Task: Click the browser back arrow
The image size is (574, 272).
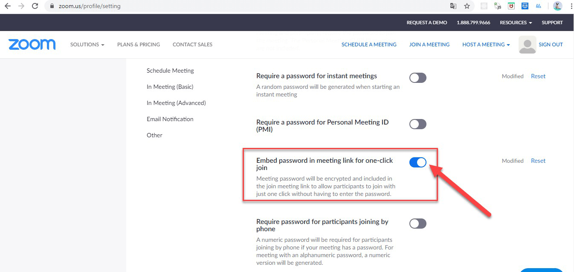Action: pyautogui.click(x=8, y=6)
